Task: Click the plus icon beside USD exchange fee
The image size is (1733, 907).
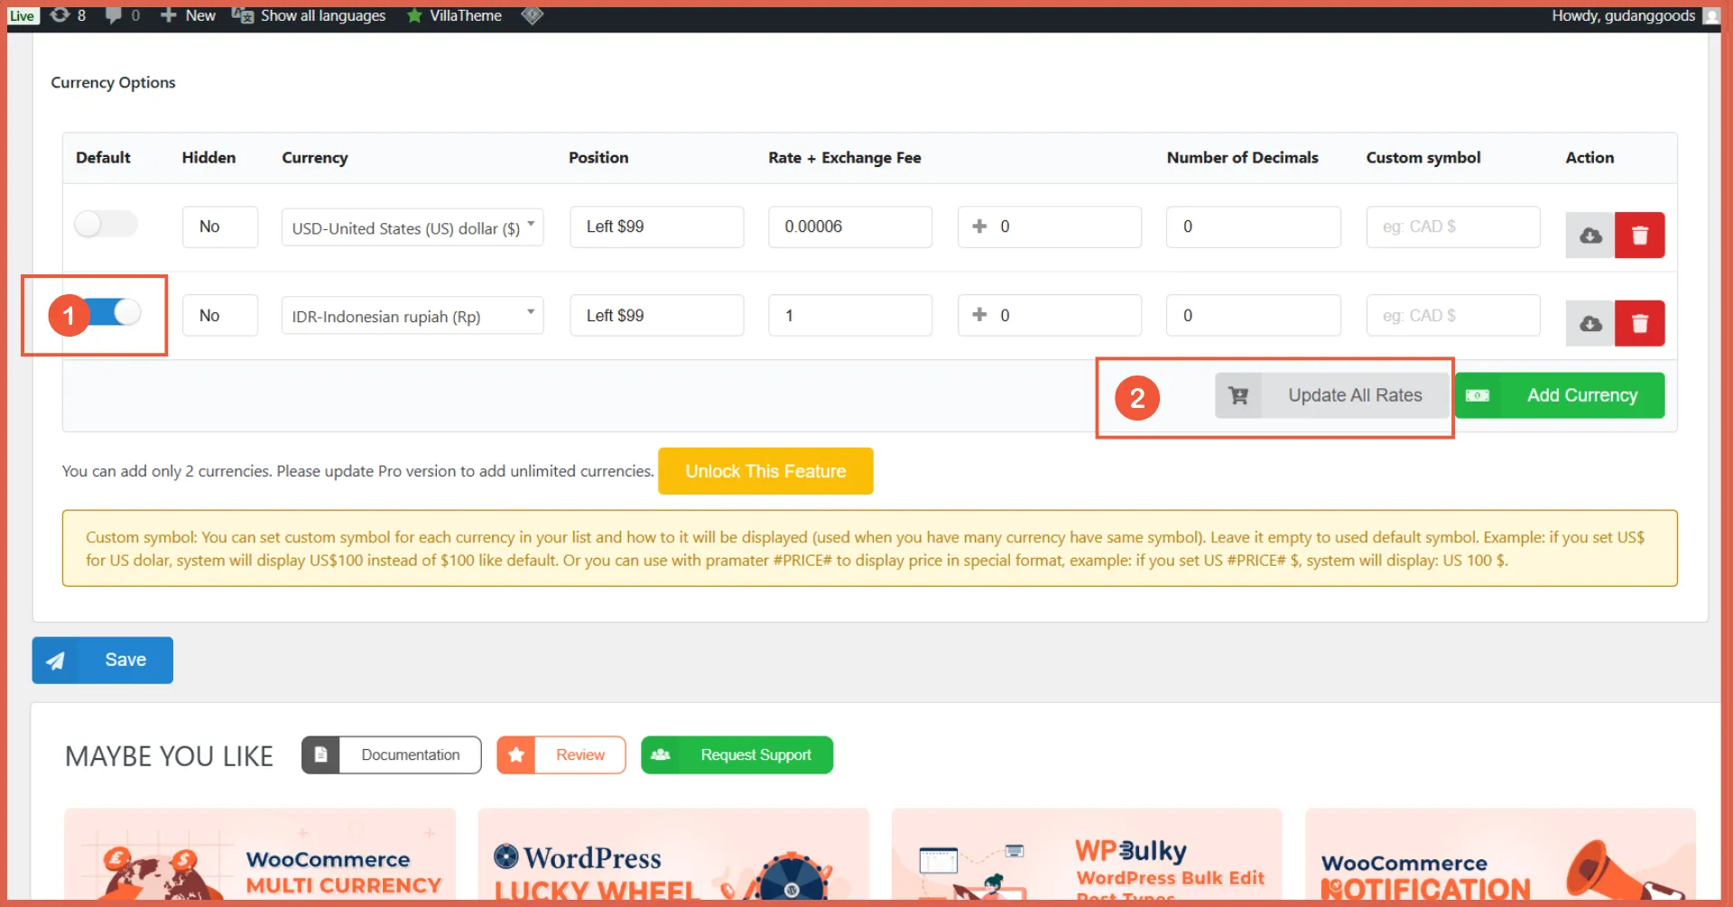Action: (978, 227)
